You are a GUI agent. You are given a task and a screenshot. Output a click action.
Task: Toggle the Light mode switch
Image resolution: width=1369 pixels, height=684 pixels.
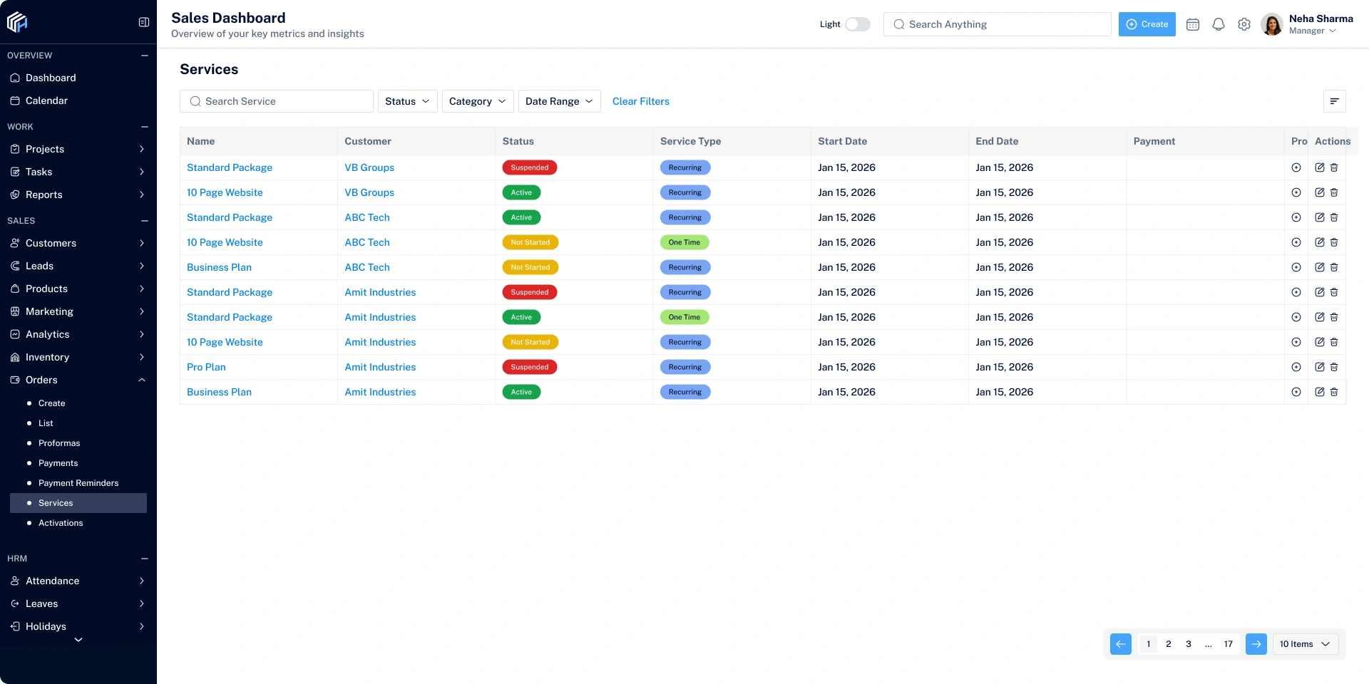click(x=858, y=24)
